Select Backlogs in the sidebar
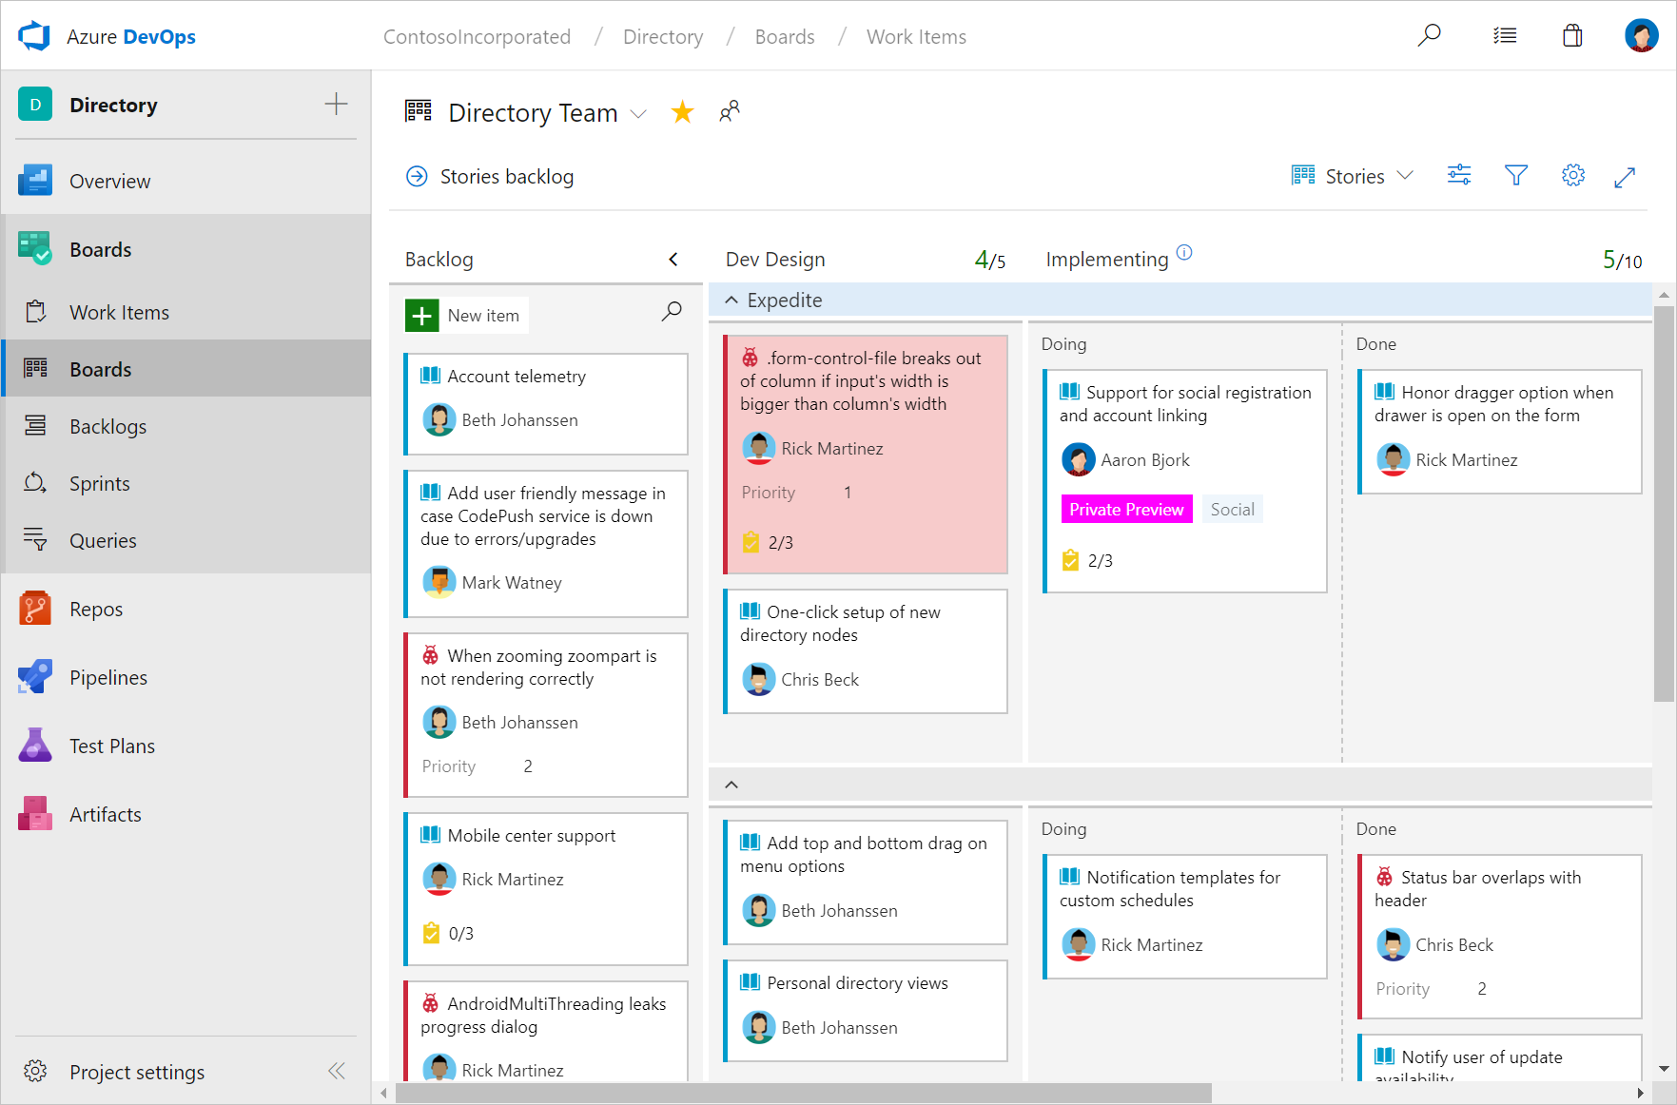 click(107, 427)
